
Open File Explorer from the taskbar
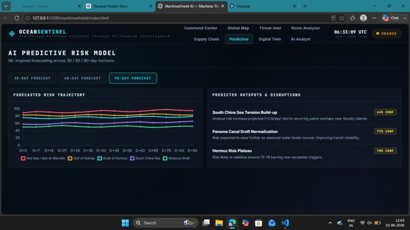click(219, 223)
